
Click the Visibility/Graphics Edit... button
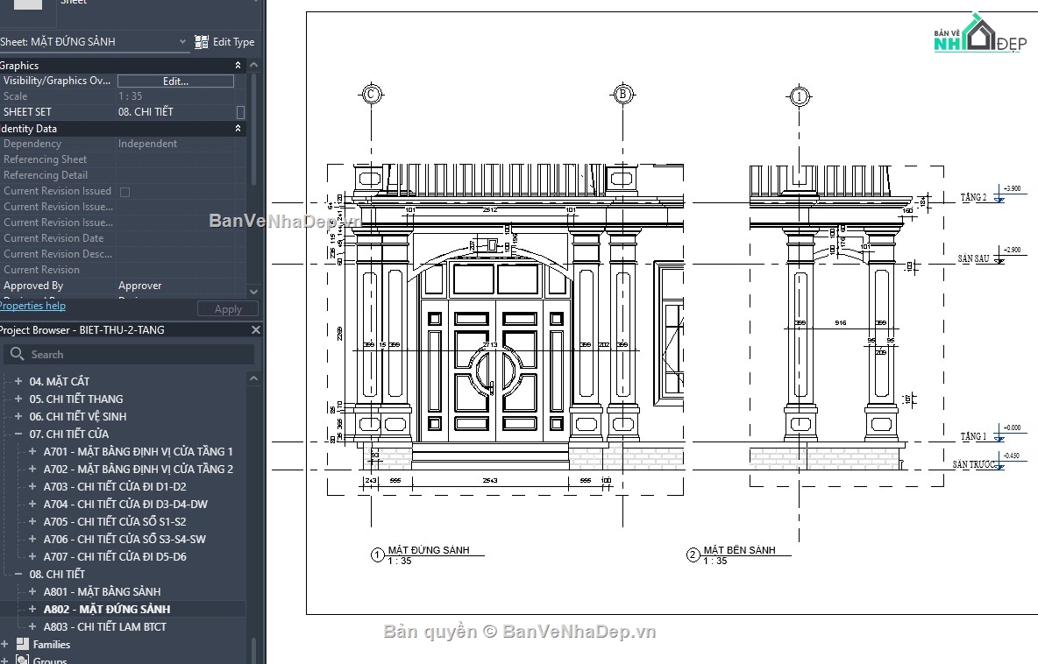coord(175,81)
